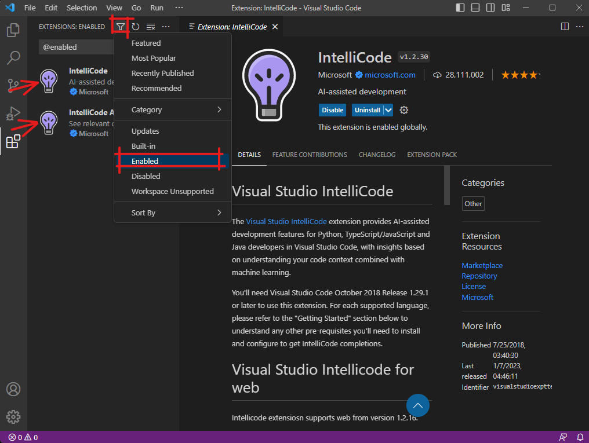Image resolution: width=589 pixels, height=443 pixels.
Task: Disable the IntelliCode extension
Action: (333, 110)
